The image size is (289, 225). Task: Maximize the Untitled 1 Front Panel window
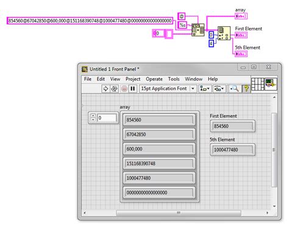254,67
